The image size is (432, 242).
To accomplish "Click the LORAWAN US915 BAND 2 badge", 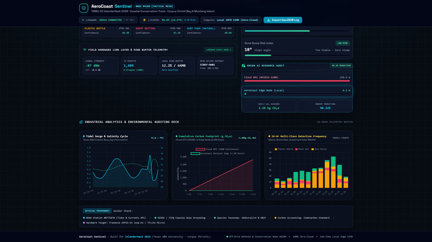I will click(219, 50).
